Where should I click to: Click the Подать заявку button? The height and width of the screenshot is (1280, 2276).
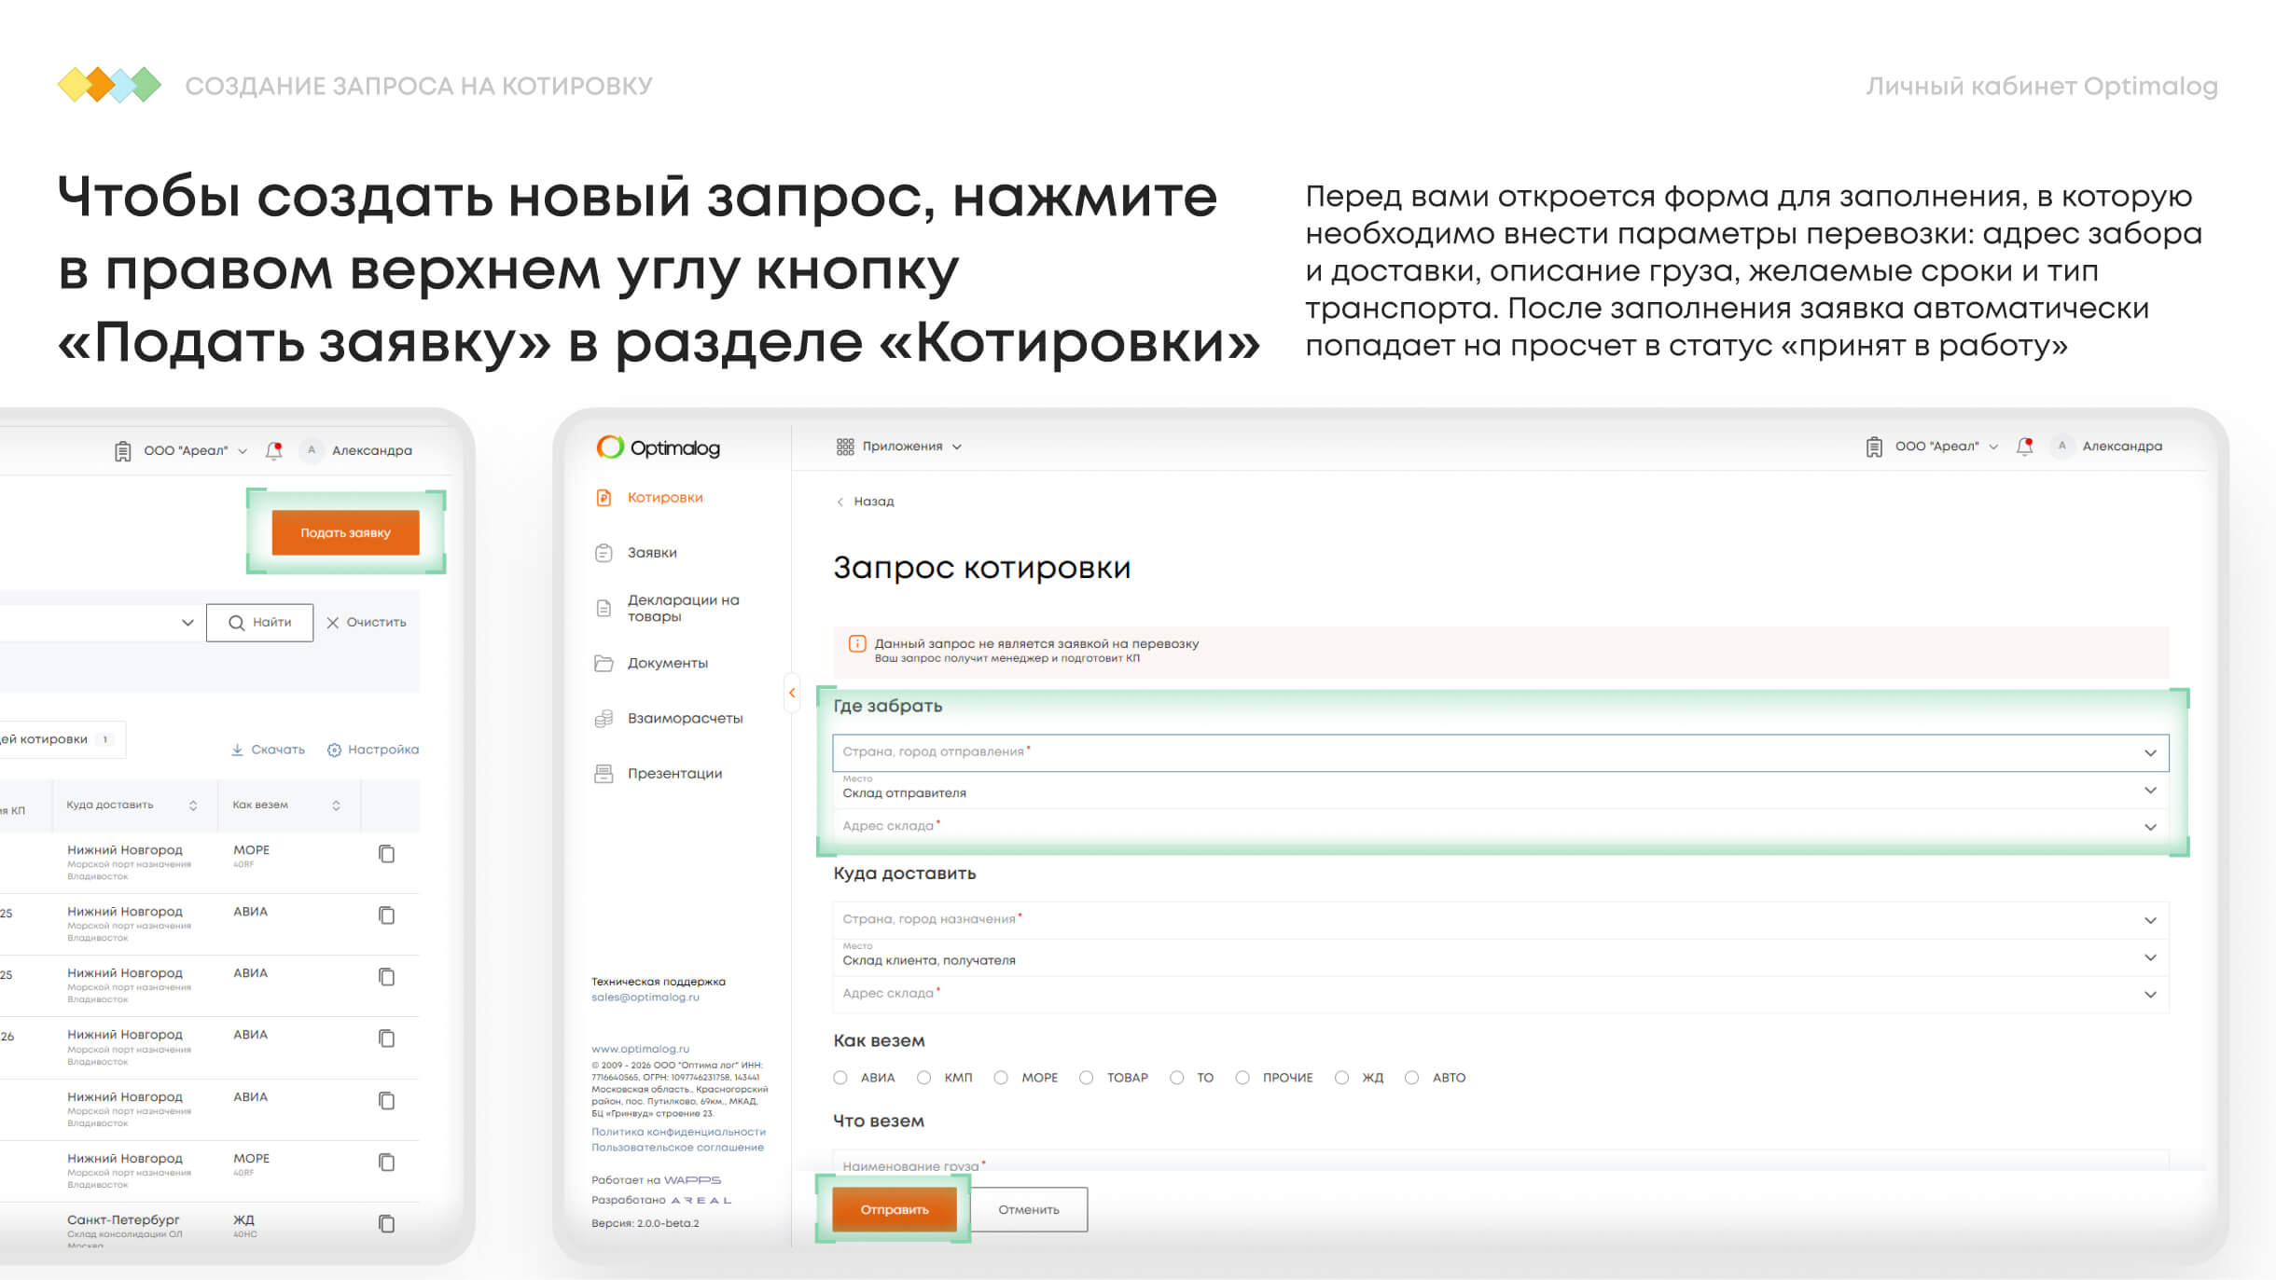click(x=345, y=532)
